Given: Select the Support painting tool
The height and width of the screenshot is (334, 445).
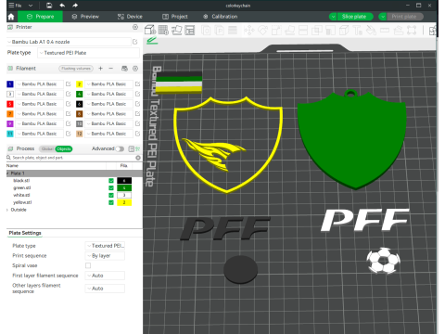Looking at the screenshot, I should 330,31.
